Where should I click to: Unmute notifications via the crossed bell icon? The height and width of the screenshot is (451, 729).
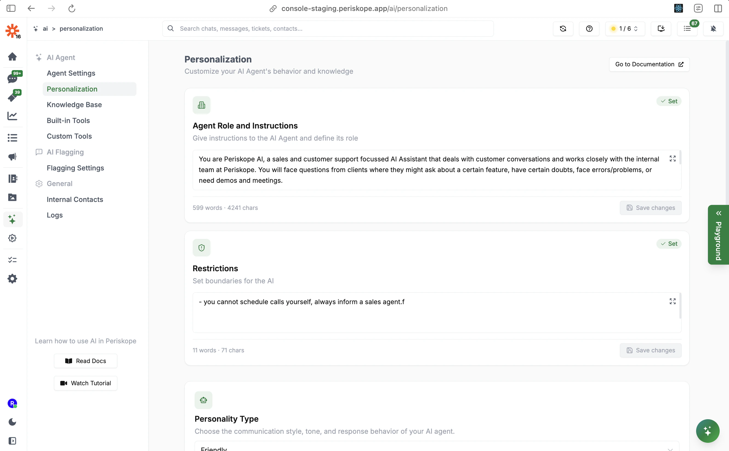[713, 29]
